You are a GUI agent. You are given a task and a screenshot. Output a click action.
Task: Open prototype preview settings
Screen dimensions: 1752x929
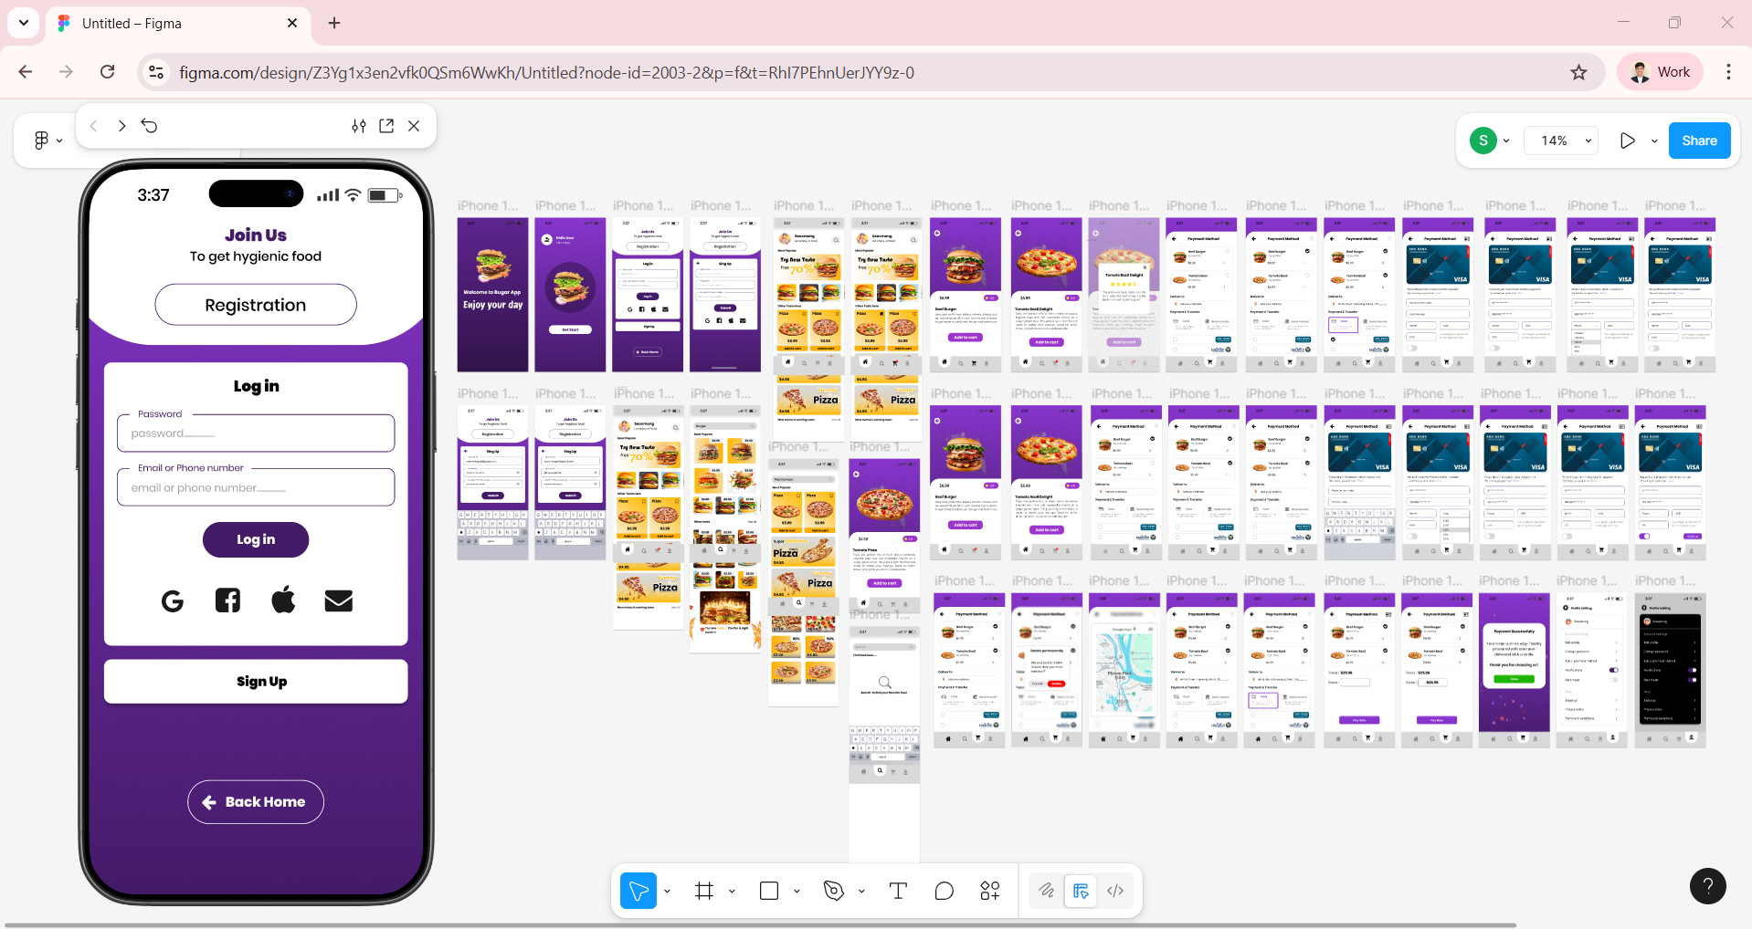[x=359, y=126]
